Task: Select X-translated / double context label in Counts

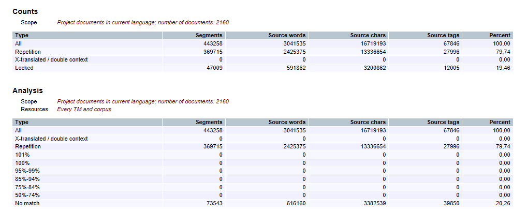Action: click(51, 59)
